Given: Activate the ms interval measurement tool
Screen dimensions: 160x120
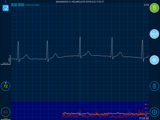Looking at the screenshot, I should pos(154,34).
